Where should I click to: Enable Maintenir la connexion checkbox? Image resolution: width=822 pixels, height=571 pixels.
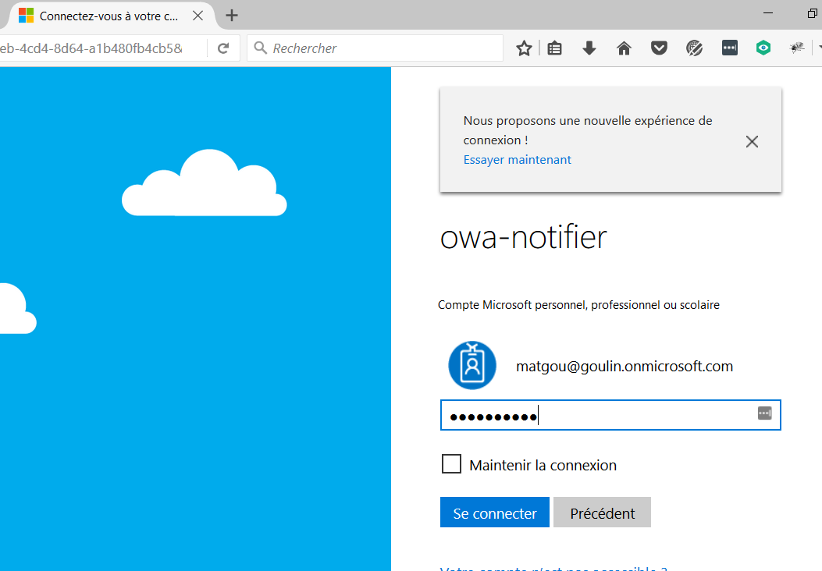(451, 464)
